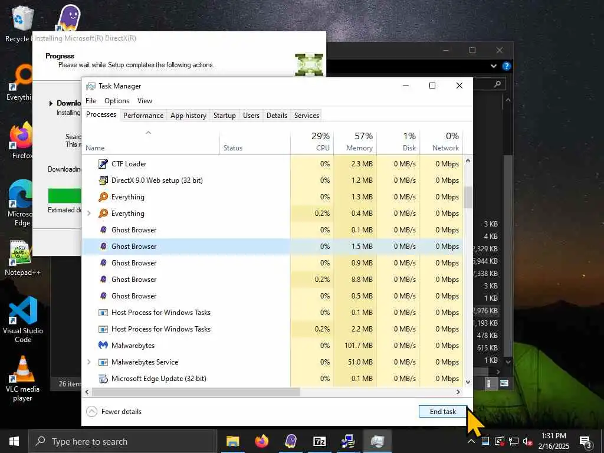Image resolution: width=604 pixels, height=453 pixels.
Task: Select the Malwarebytes Service row icon
Action: 103,362
